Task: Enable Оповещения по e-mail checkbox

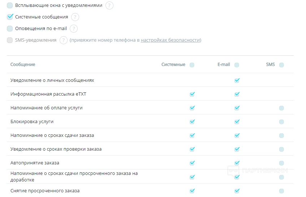Action: (x=10, y=29)
